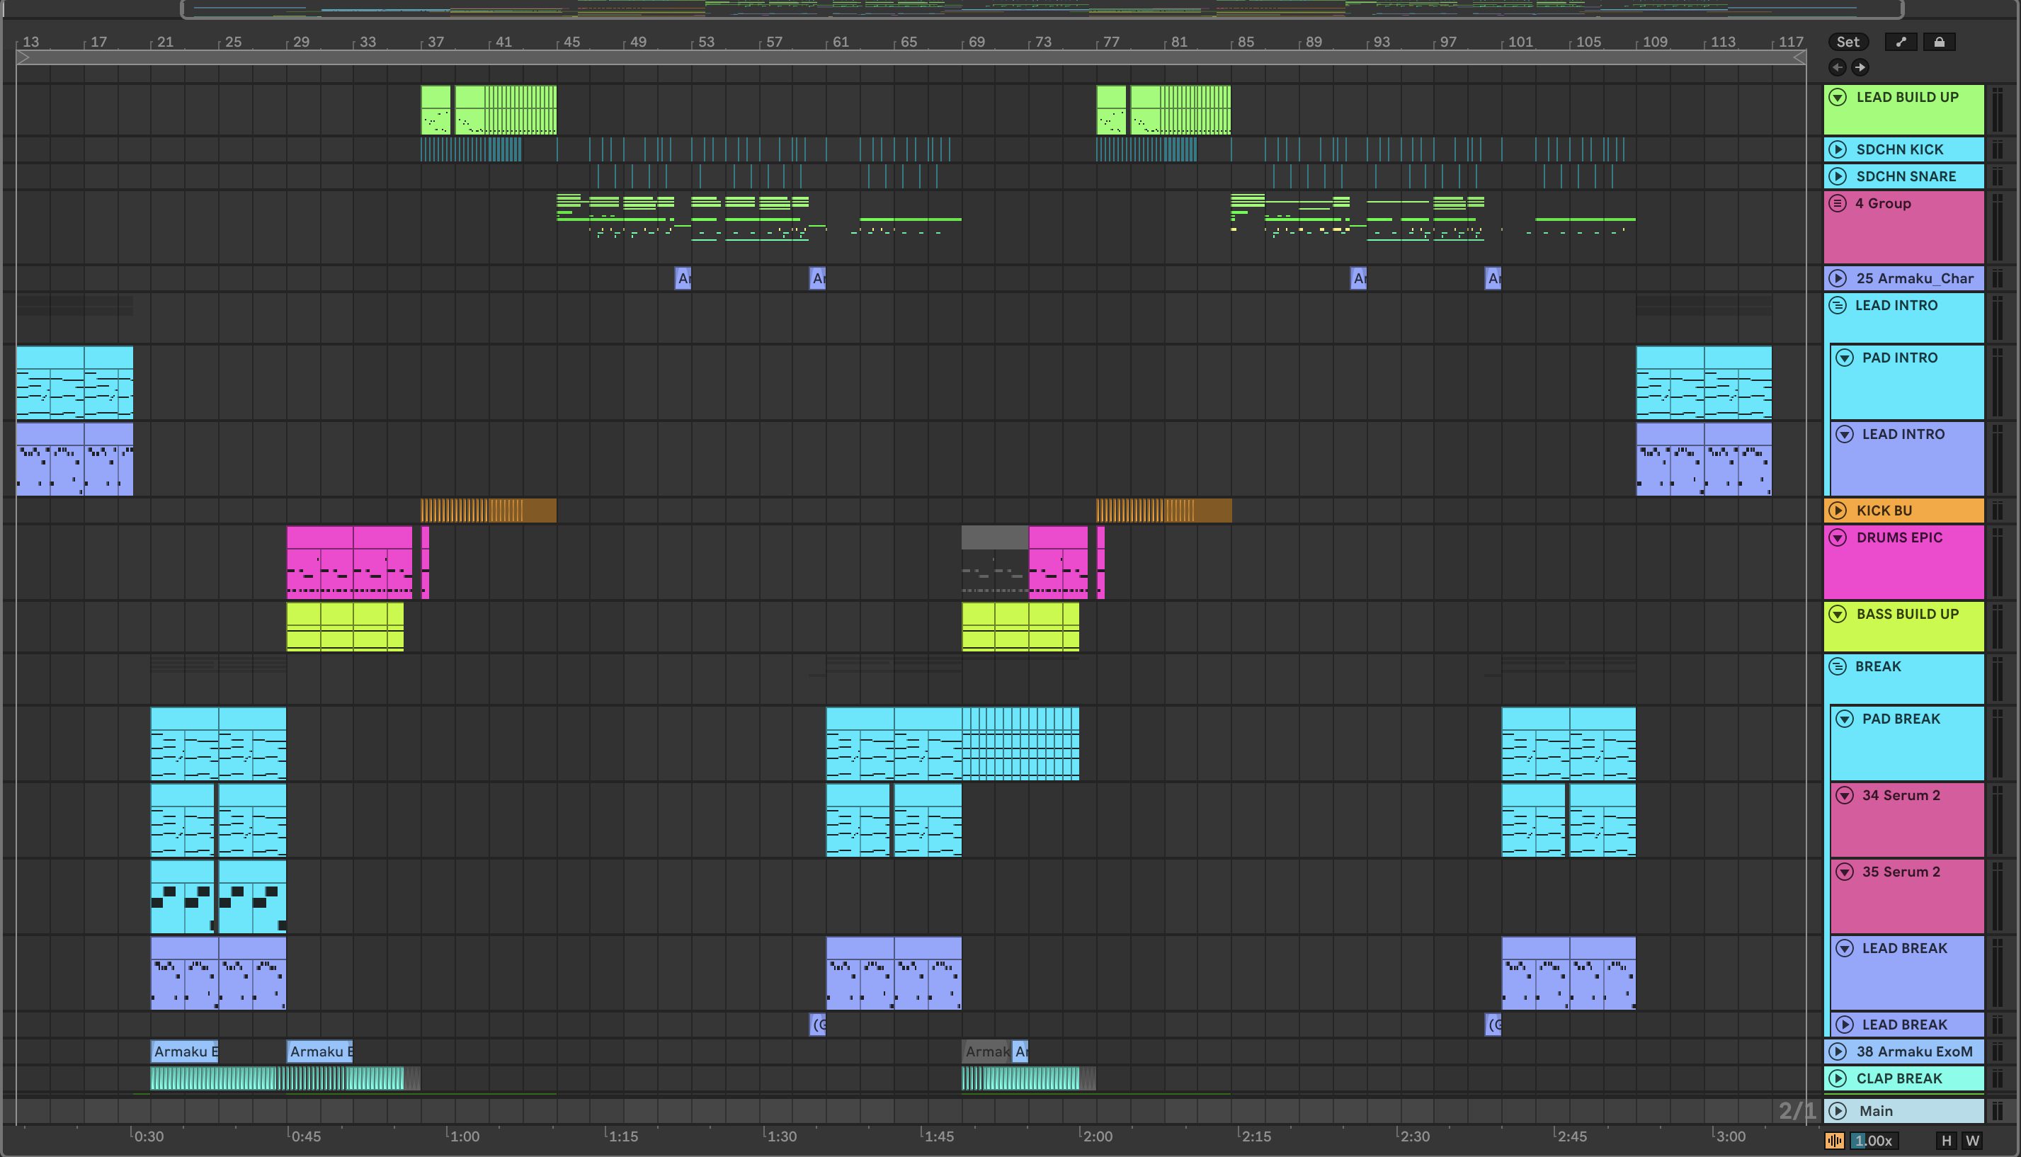
Task: Toggle optimize arrangement height H button
Action: point(1947,1140)
